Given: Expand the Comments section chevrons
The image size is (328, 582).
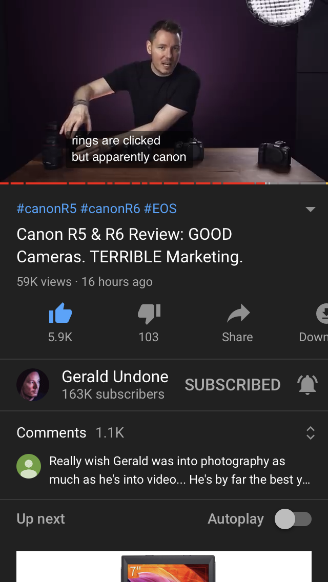Looking at the screenshot, I should 311,433.
